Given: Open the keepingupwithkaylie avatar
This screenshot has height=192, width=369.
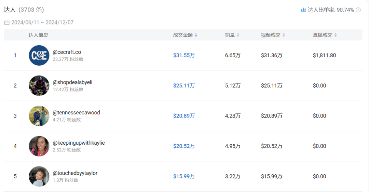Looking at the screenshot, I should coord(39,146).
